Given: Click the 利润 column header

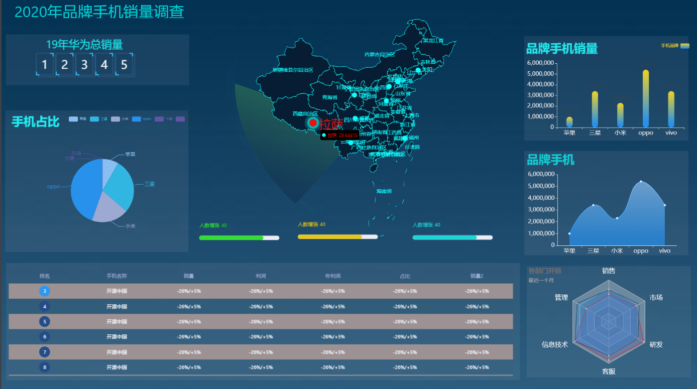Looking at the screenshot, I should click(261, 276).
